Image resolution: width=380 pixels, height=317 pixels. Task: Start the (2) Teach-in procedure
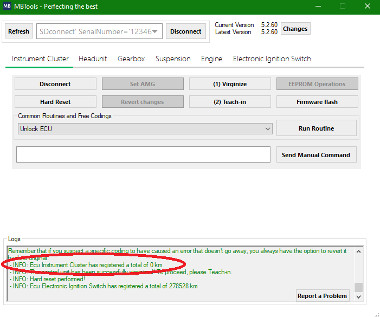(x=230, y=102)
